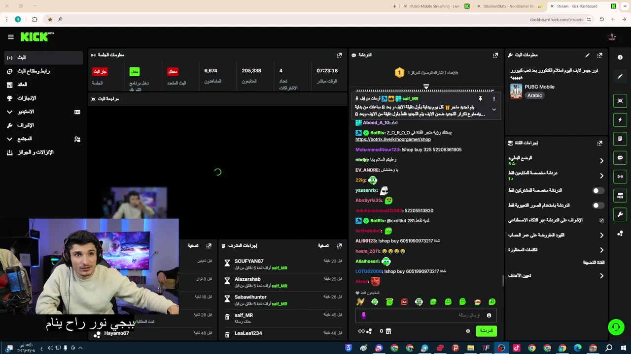
Task: Toggle stream preview widget in right toolbar
Action: click(x=620, y=101)
